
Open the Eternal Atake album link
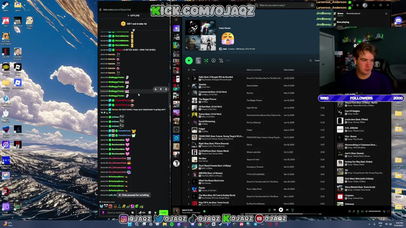pos(252,85)
